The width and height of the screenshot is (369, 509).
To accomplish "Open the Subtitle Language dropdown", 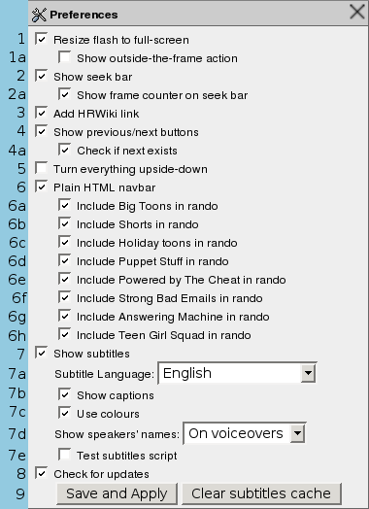I will point(237,373).
